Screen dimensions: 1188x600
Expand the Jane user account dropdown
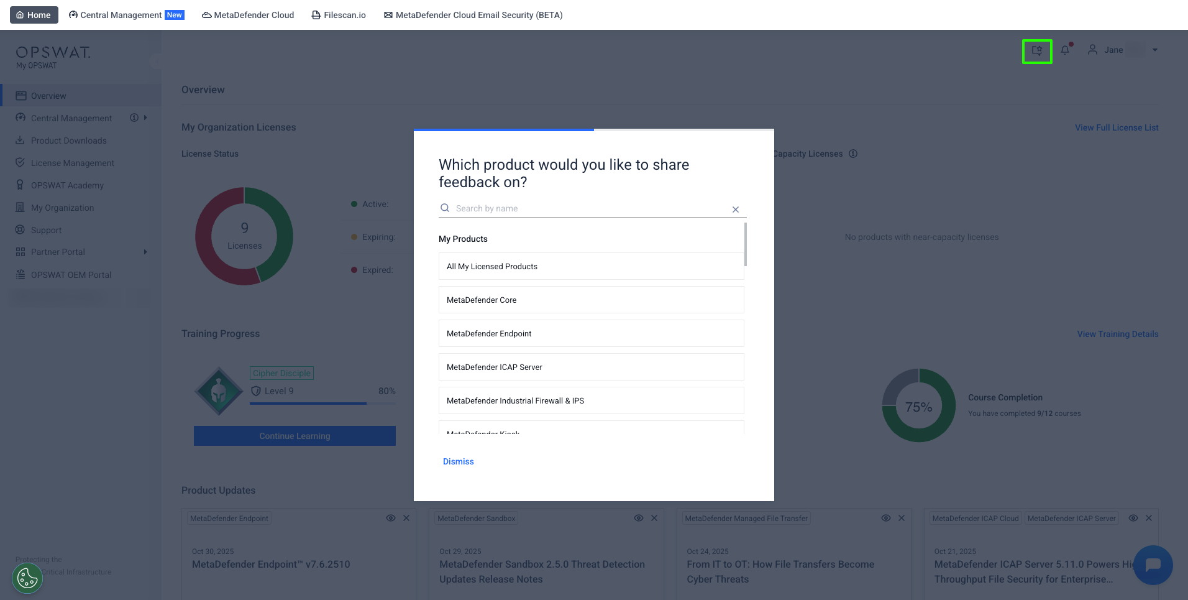click(x=1154, y=50)
